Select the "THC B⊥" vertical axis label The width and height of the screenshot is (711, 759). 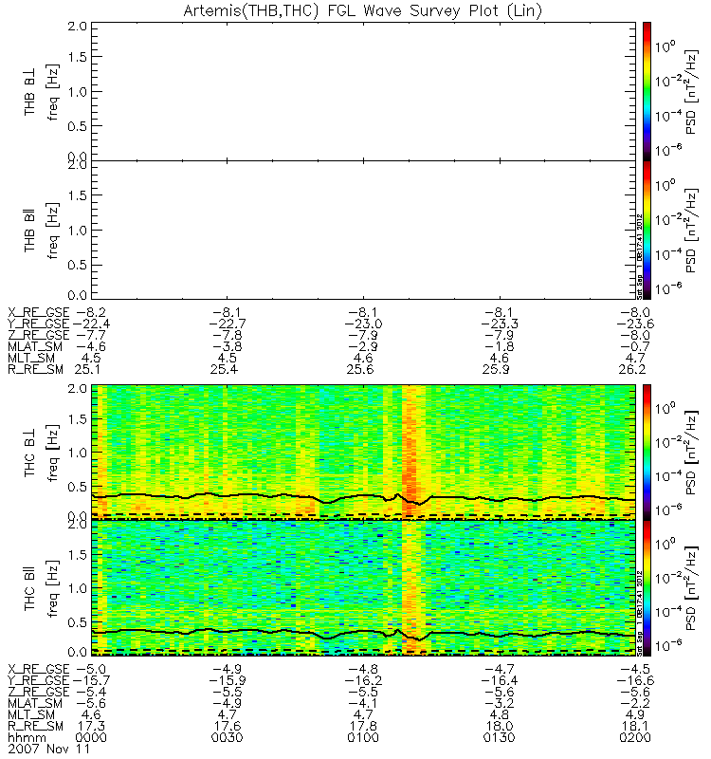tap(30, 454)
